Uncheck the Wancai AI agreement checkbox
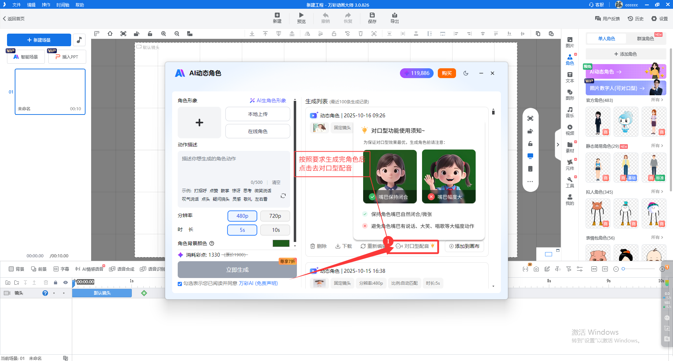673x361 pixels. coord(180,284)
